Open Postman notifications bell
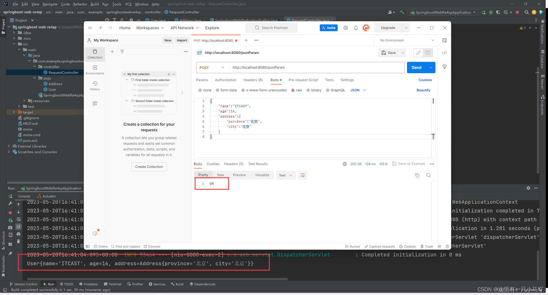This screenshot has height=295, width=548. (x=356, y=28)
